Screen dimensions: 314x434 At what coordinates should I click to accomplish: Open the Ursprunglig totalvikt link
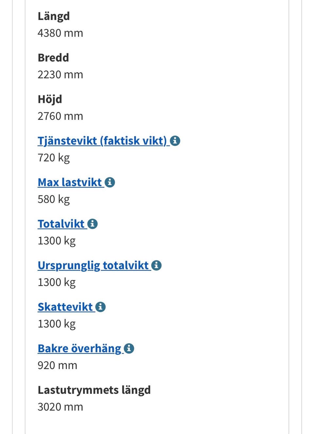tap(93, 265)
